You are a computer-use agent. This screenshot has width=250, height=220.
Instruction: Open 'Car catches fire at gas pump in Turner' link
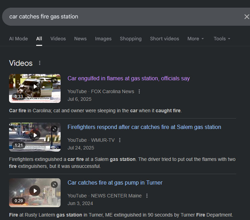tap(115, 182)
